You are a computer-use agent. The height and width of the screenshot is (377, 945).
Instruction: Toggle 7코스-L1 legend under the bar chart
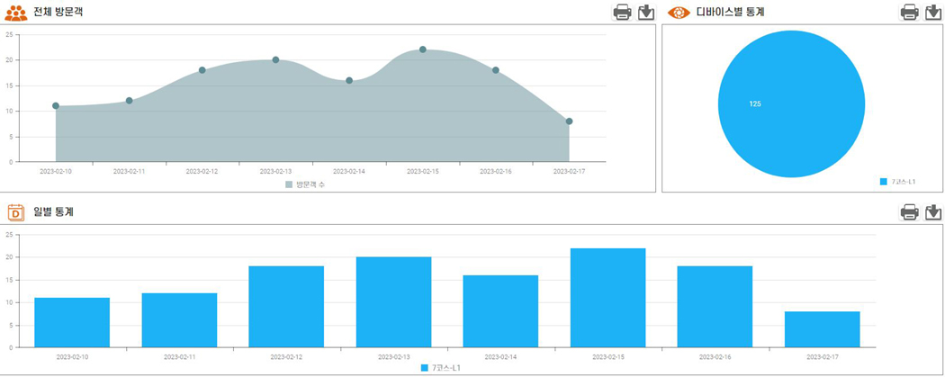[441, 367]
